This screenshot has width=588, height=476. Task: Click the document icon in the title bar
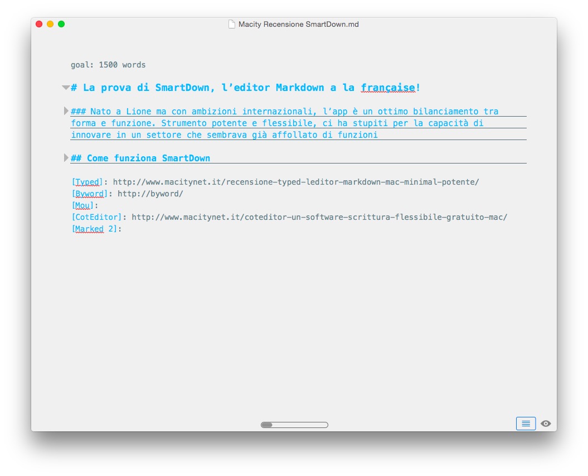coord(232,25)
